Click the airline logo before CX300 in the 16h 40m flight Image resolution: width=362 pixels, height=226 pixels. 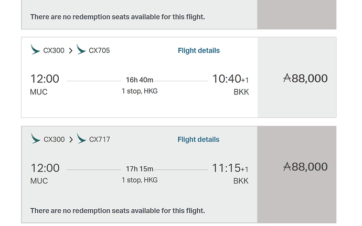click(36, 50)
